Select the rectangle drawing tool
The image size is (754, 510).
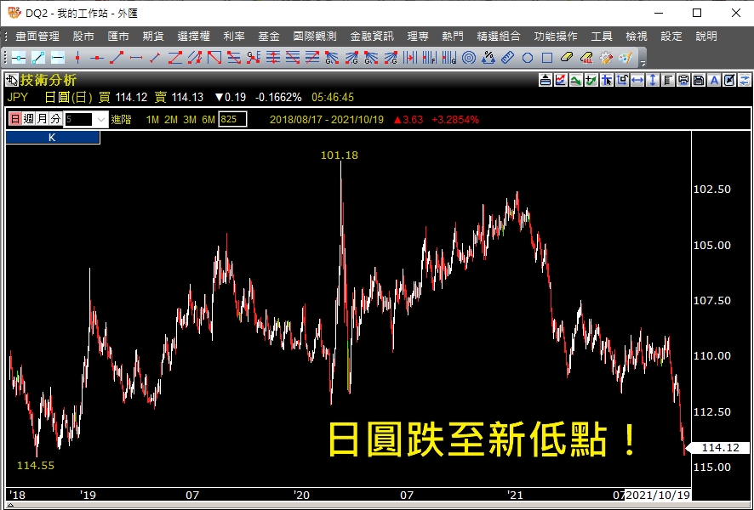[547, 58]
